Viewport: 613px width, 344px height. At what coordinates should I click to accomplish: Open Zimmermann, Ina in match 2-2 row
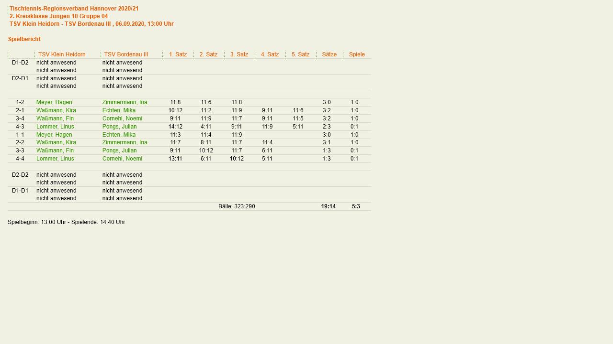pos(125,142)
